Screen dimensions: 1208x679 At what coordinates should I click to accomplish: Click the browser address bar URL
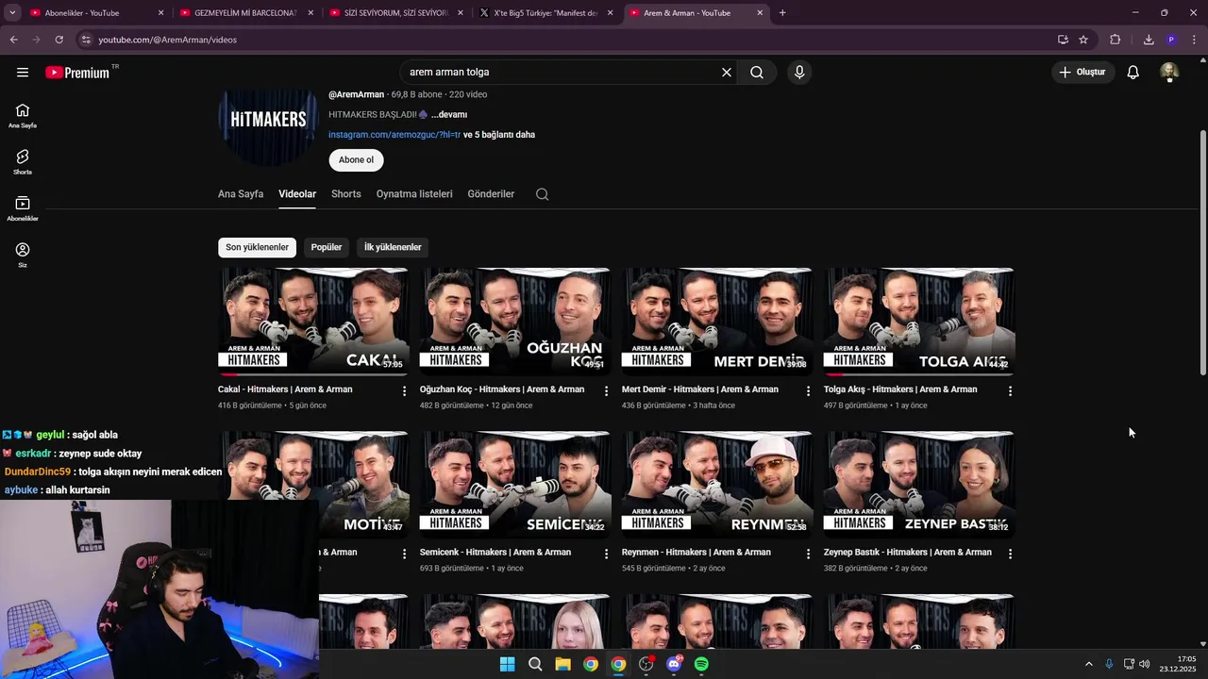click(167, 40)
